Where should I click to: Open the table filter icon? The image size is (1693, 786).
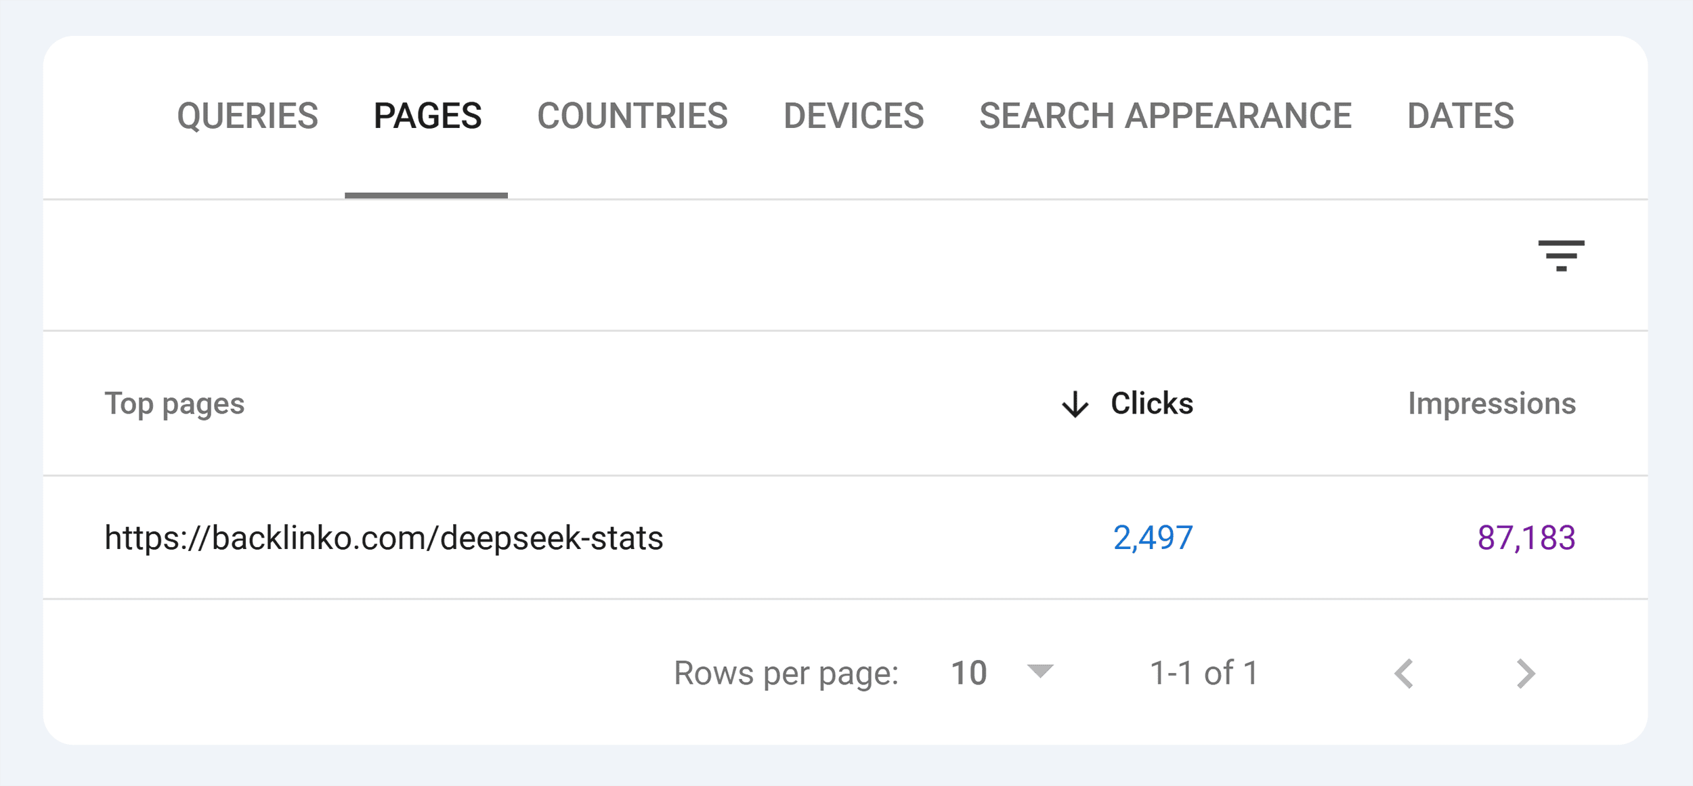click(x=1561, y=256)
